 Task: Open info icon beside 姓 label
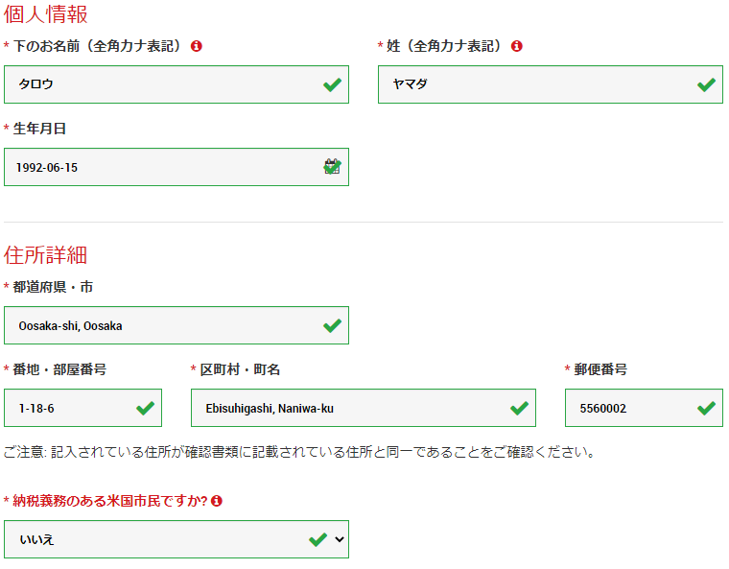[x=516, y=46]
